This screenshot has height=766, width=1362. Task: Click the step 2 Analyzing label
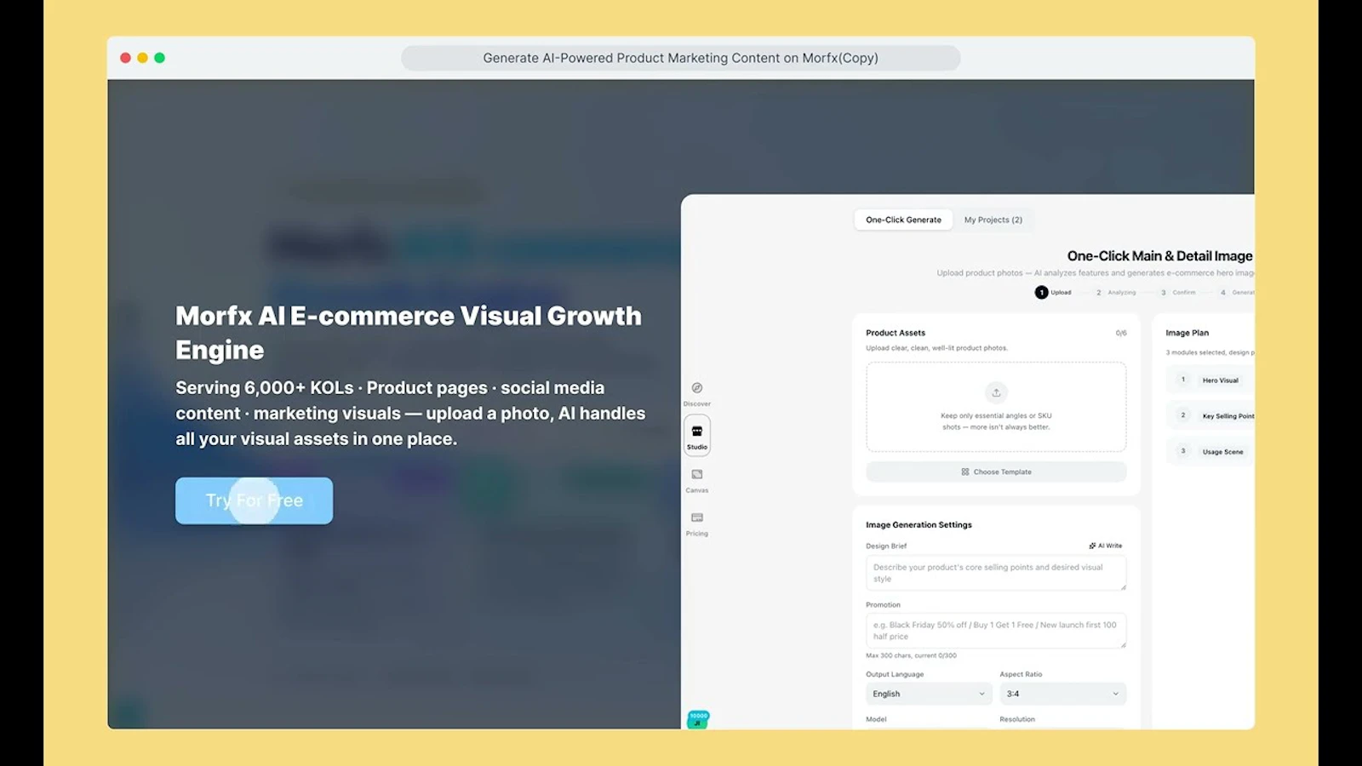click(1122, 292)
